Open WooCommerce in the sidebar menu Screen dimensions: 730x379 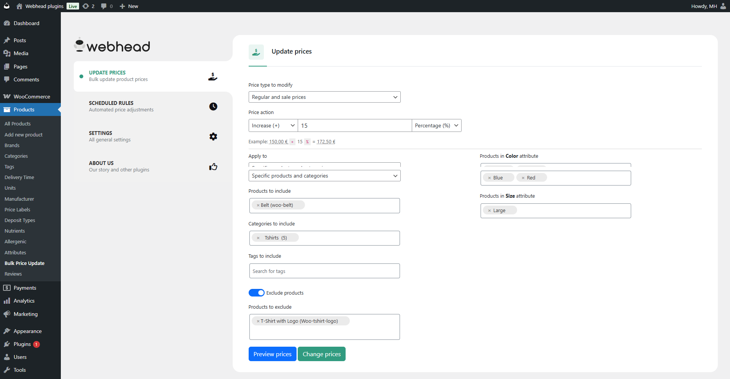pyautogui.click(x=32, y=97)
